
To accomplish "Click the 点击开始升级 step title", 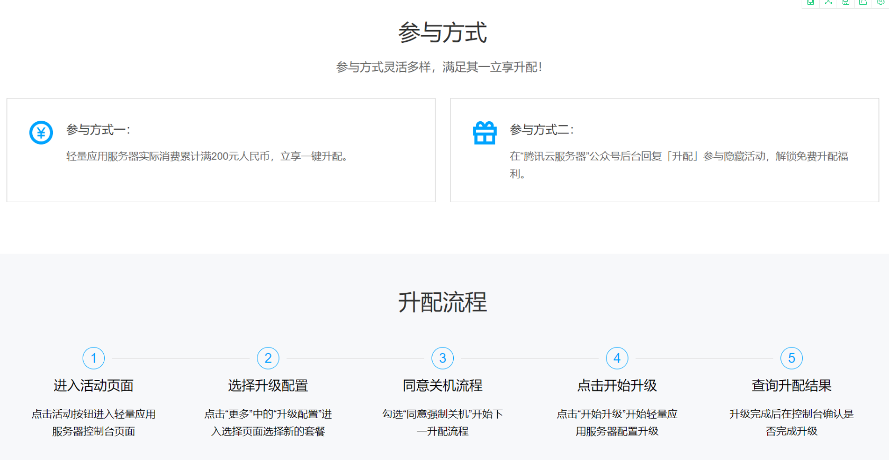I will tap(617, 385).
